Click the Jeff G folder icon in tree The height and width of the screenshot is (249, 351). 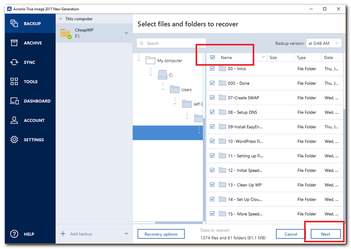tap(187, 104)
